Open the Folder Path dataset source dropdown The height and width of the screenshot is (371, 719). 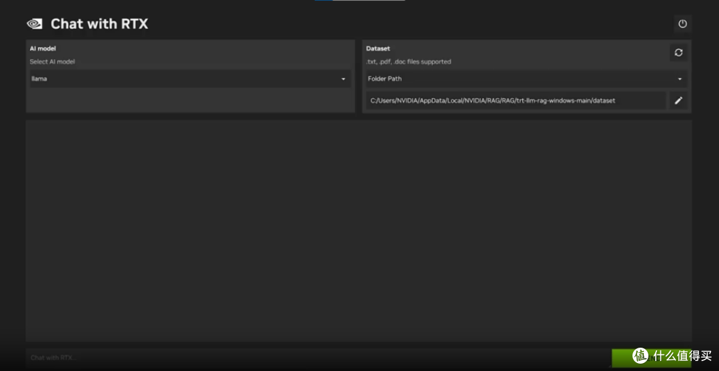point(527,79)
